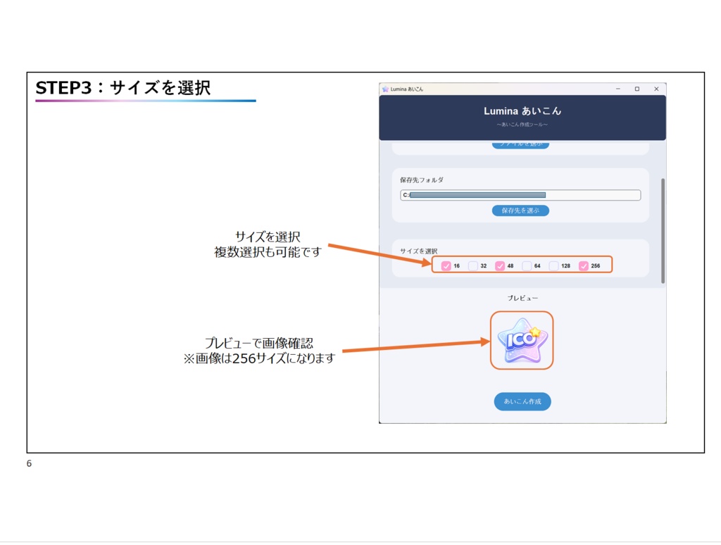Minimize the Lumina あいこん window
The image size is (721, 545).
pos(618,89)
